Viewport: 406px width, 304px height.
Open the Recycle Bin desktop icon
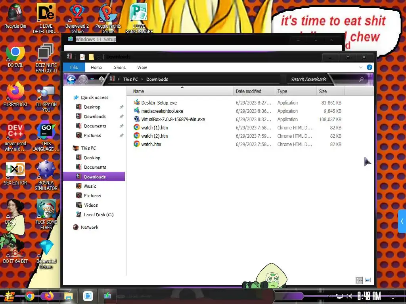[x=15, y=16]
